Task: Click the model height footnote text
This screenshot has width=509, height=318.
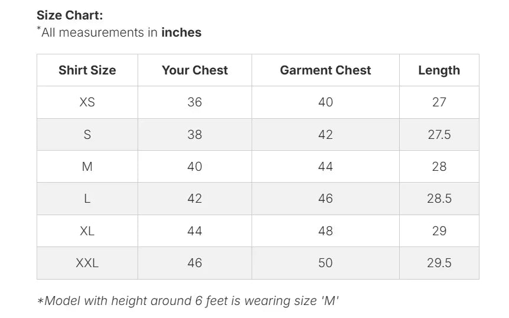Action: pyautogui.click(x=188, y=301)
